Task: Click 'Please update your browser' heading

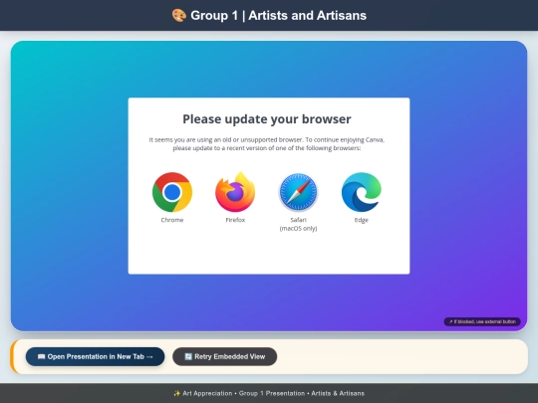Action: [267, 119]
